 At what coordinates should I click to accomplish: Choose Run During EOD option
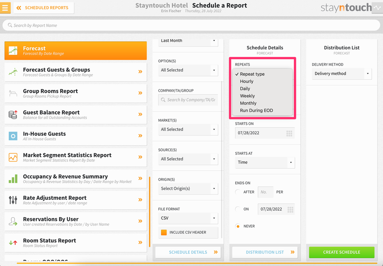pyautogui.click(x=263, y=110)
